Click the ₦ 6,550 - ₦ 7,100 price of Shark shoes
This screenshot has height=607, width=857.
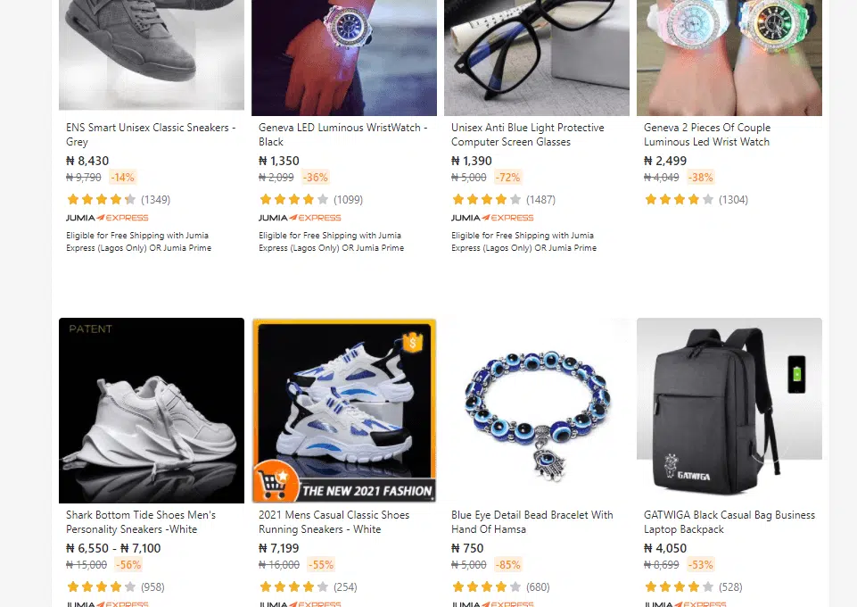pyautogui.click(x=113, y=548)
